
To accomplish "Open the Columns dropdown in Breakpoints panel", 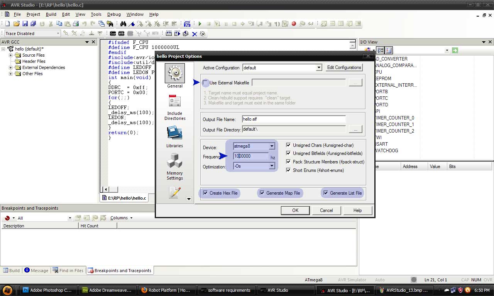I will [121, 218].
